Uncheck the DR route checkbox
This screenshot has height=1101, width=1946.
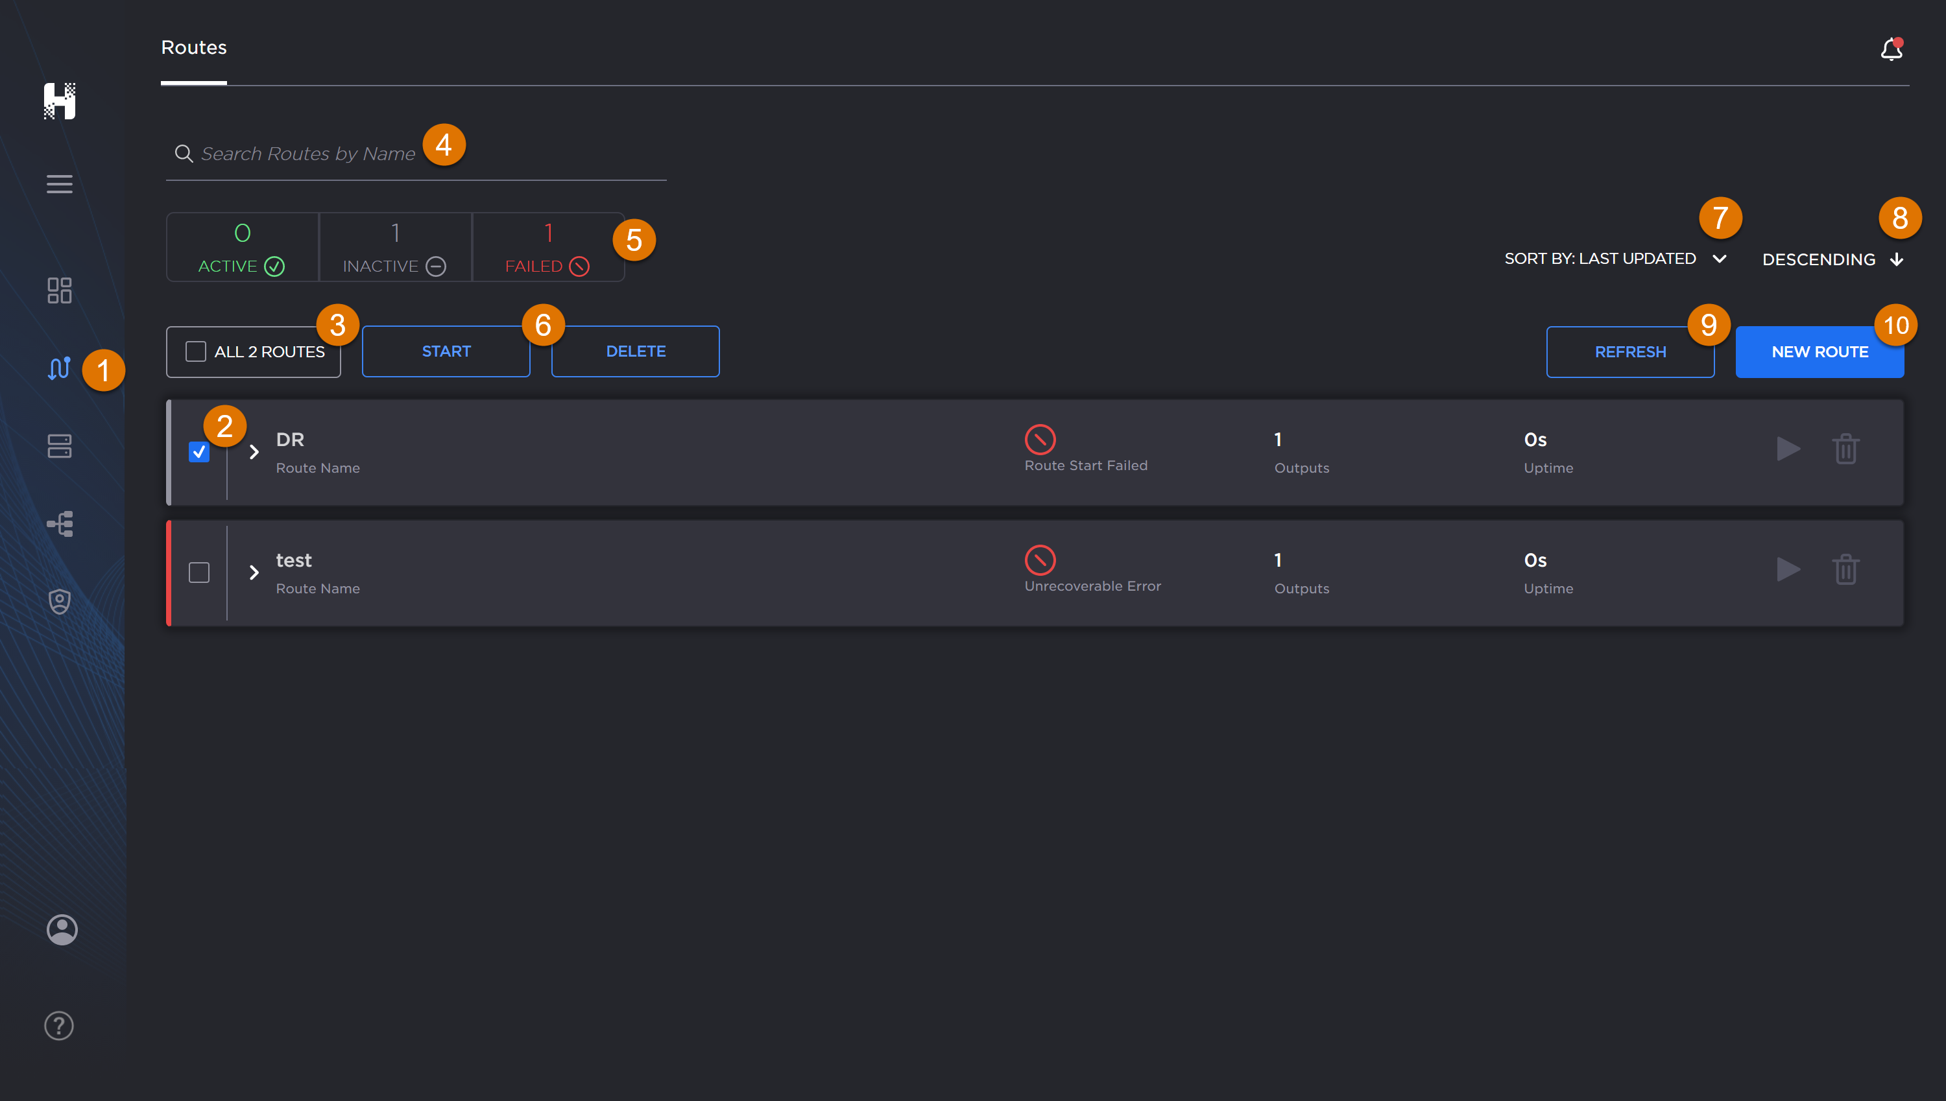pyautogui.click(x=199, y=451)
